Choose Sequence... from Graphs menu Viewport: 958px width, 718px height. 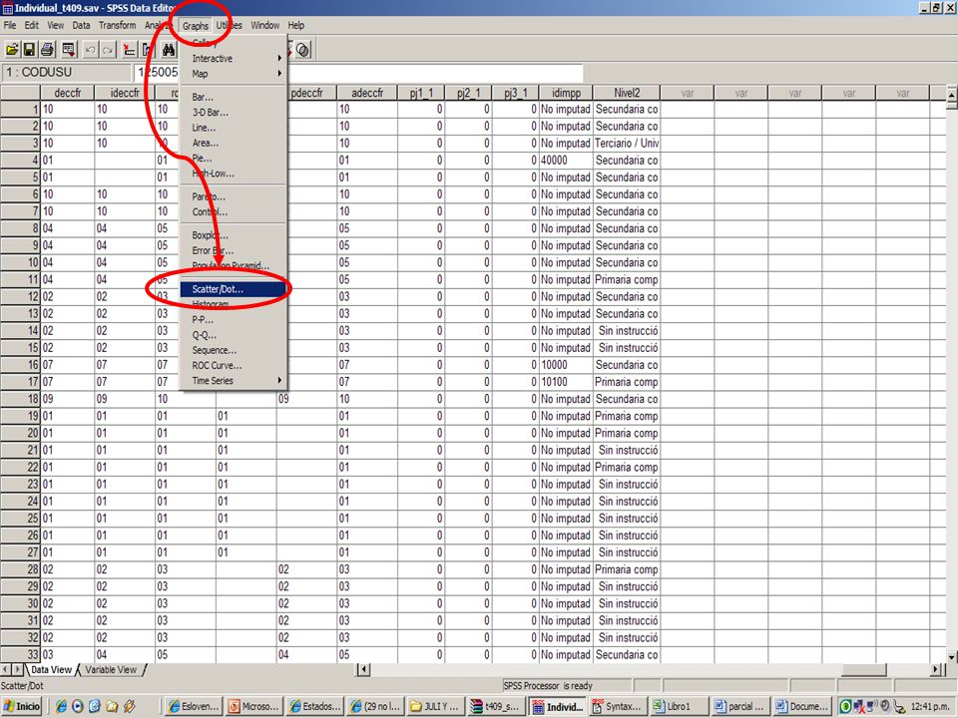(x=233, y=350)
